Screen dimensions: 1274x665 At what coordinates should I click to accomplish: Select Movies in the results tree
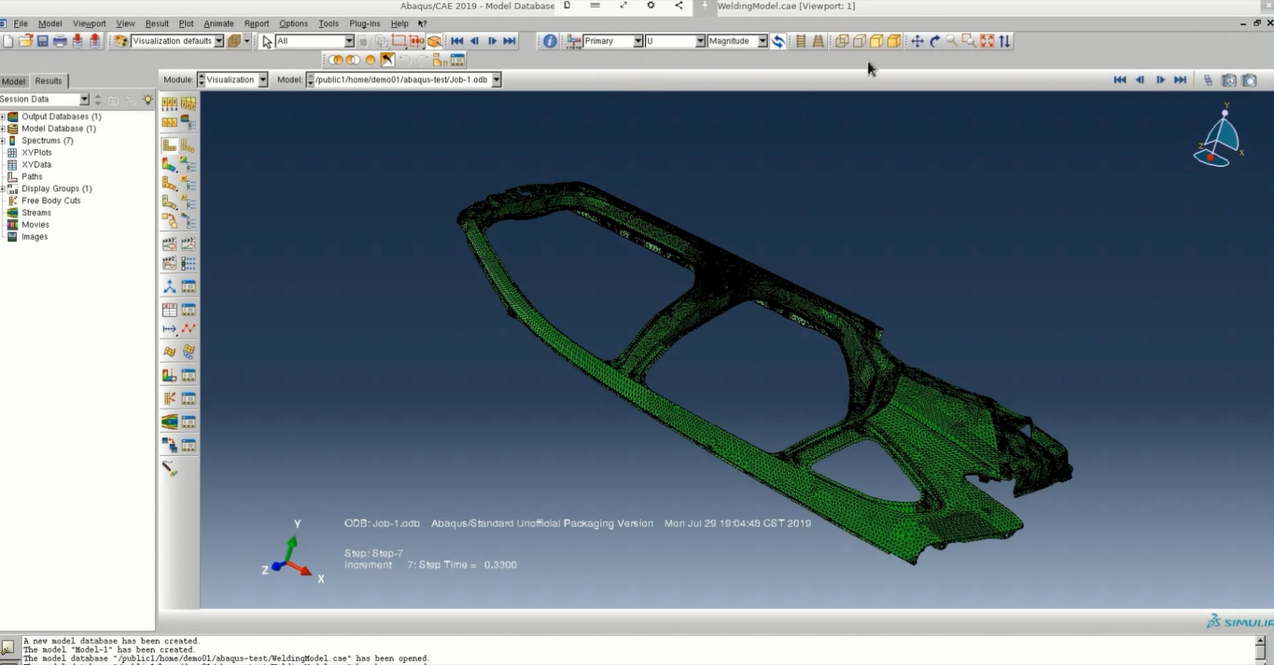click(35, 225)
